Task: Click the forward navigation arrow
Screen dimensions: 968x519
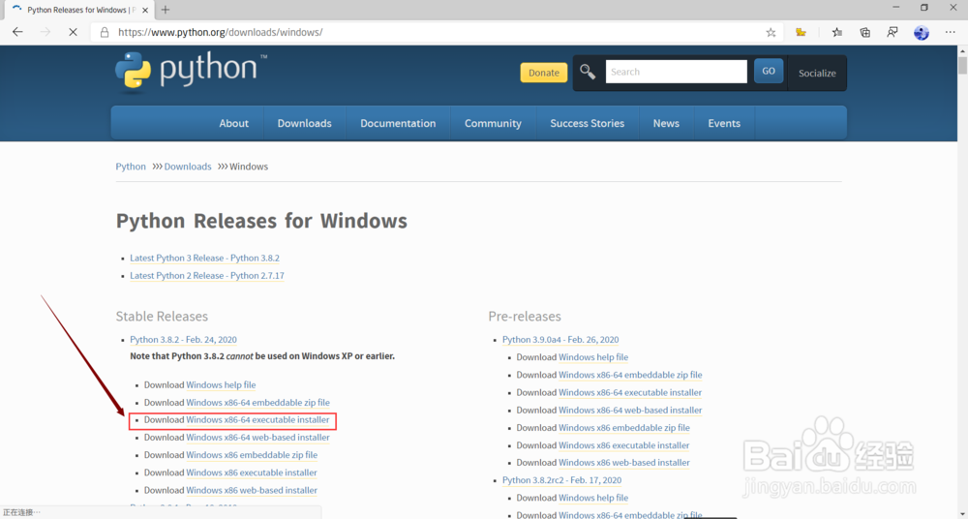Action: tap(45, 32)
